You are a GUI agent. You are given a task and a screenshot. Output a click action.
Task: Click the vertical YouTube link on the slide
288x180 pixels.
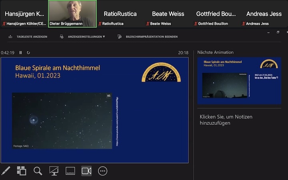(x=117, y=122)
